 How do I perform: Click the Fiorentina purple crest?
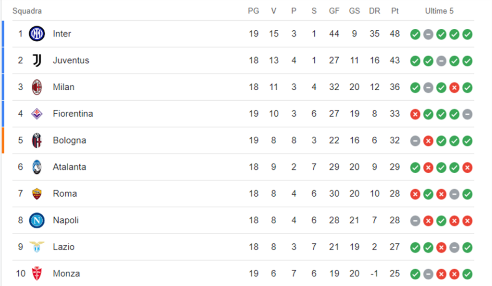coord(37,114)
